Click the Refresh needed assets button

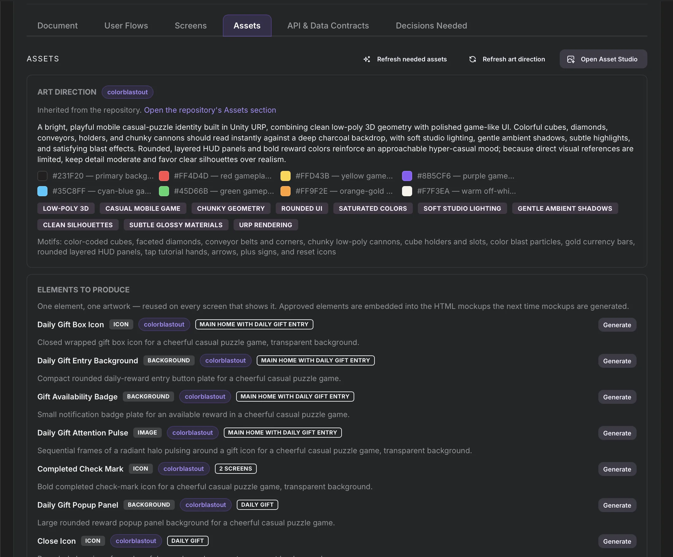pyautogui.click(x=405, y=59)
